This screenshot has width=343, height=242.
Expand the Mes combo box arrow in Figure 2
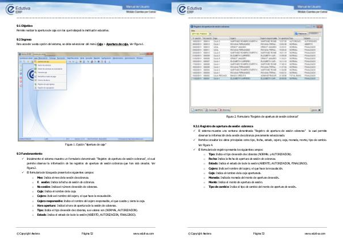tap(210, 34)
